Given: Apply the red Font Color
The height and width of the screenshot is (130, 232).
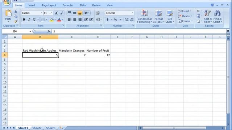Looking at the screenshot, I should click(x=59, y=19).
